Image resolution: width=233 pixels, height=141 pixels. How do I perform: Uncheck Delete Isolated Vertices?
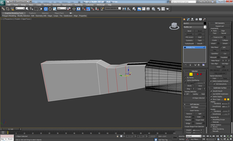(211, 81)
